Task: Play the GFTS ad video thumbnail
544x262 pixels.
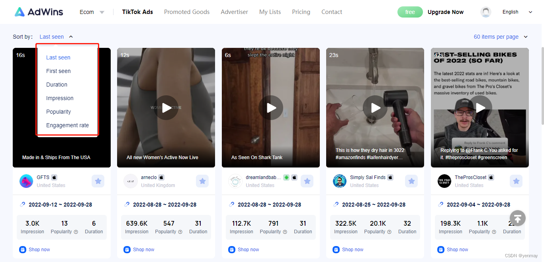Action: (62, 108)
